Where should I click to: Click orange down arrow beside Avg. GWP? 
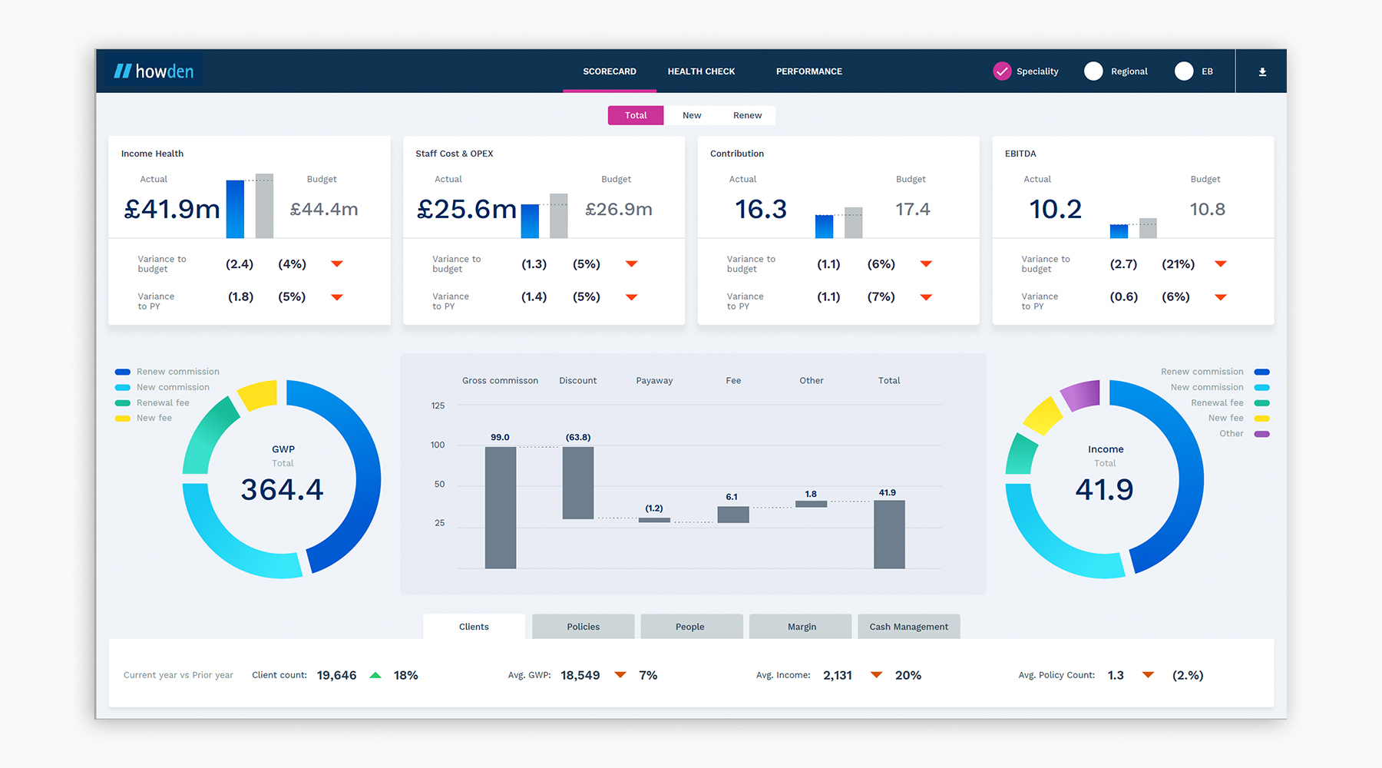coord(620,675)
